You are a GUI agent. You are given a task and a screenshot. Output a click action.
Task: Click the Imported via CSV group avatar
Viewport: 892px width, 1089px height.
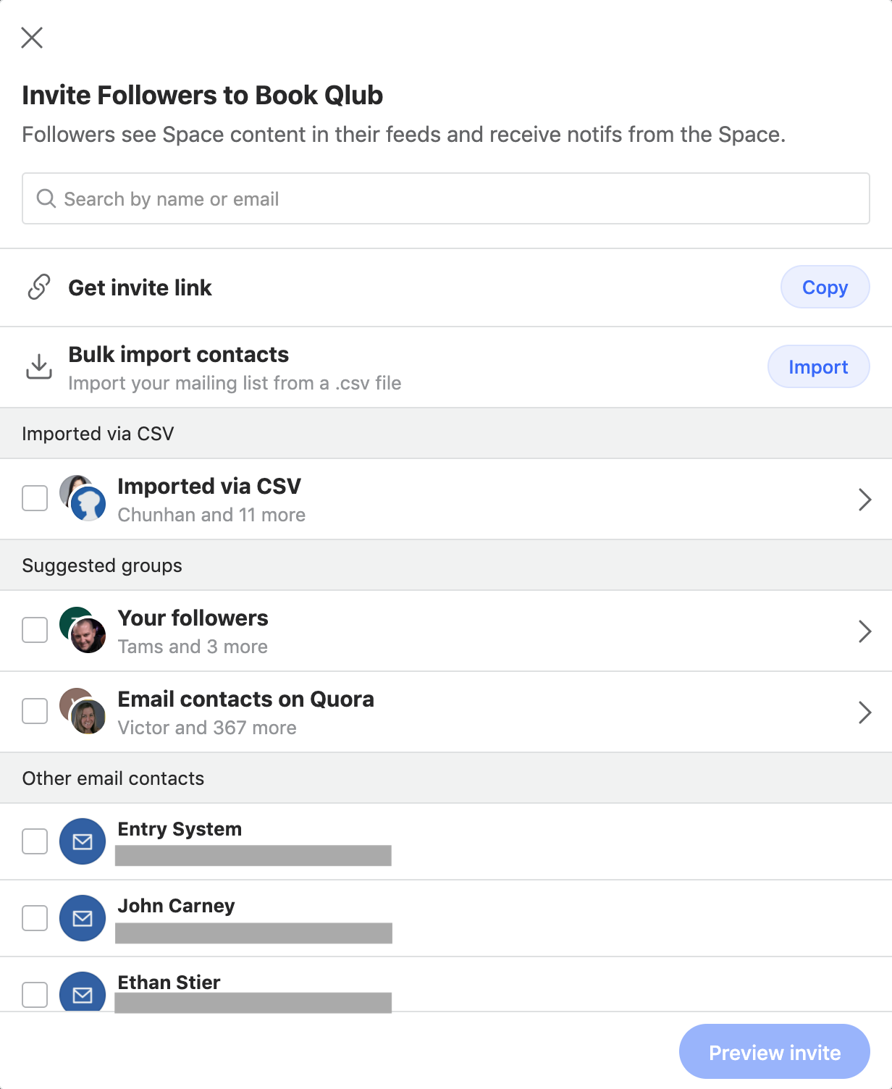click(83, 498)
